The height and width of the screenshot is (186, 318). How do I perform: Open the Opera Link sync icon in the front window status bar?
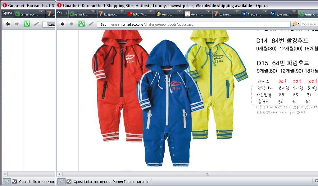tap(69, 181)
